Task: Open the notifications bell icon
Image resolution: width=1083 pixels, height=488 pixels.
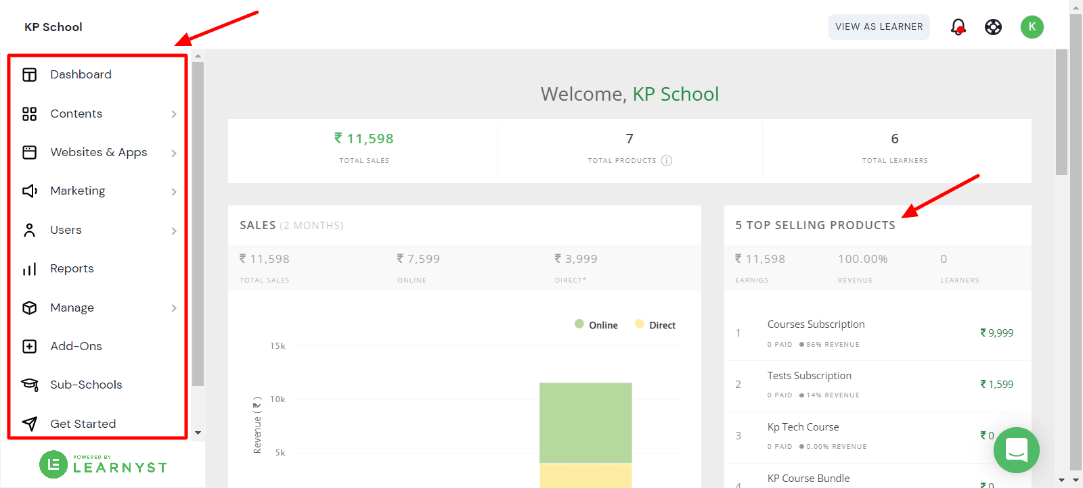Action: click(x=958, y=27)
